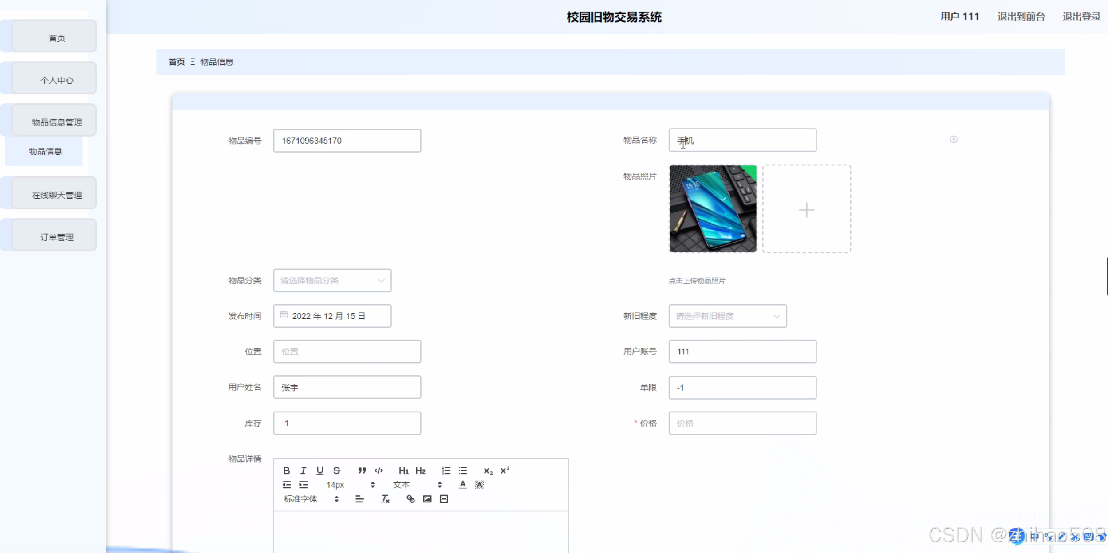
Task: Open the 物品分类 dropdown
Action: [332, 280]
